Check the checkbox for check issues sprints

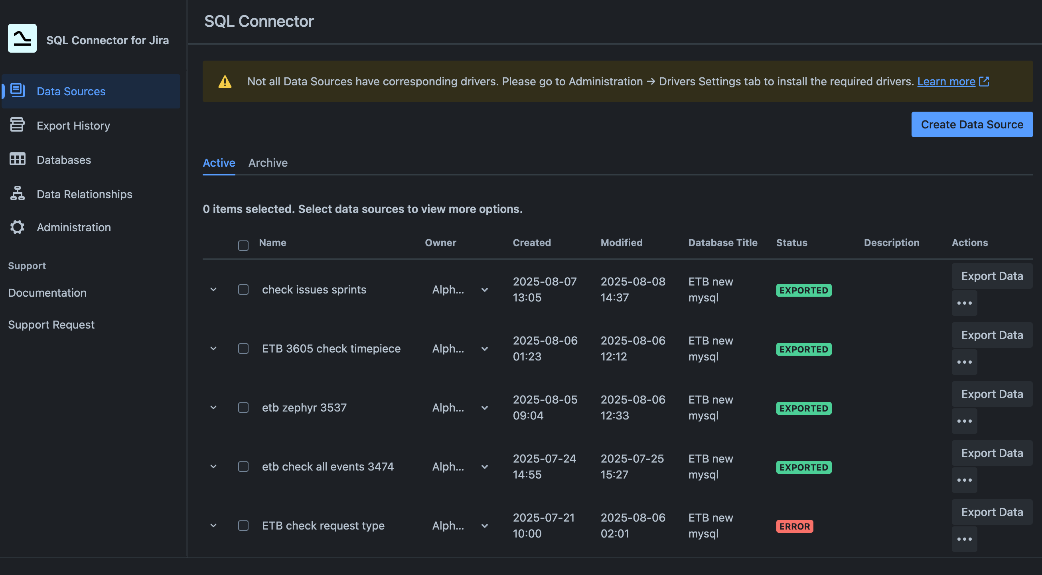pyautogui.click(x=243, y=289)
